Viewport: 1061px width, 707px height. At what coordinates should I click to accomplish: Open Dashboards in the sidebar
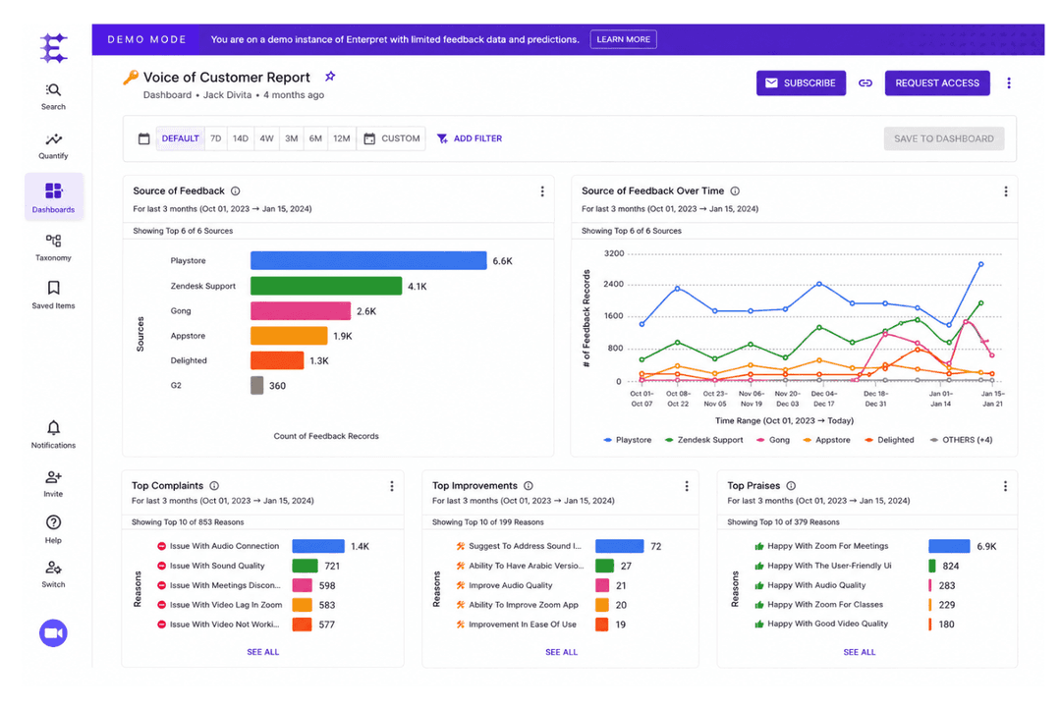tap(53, 196)
